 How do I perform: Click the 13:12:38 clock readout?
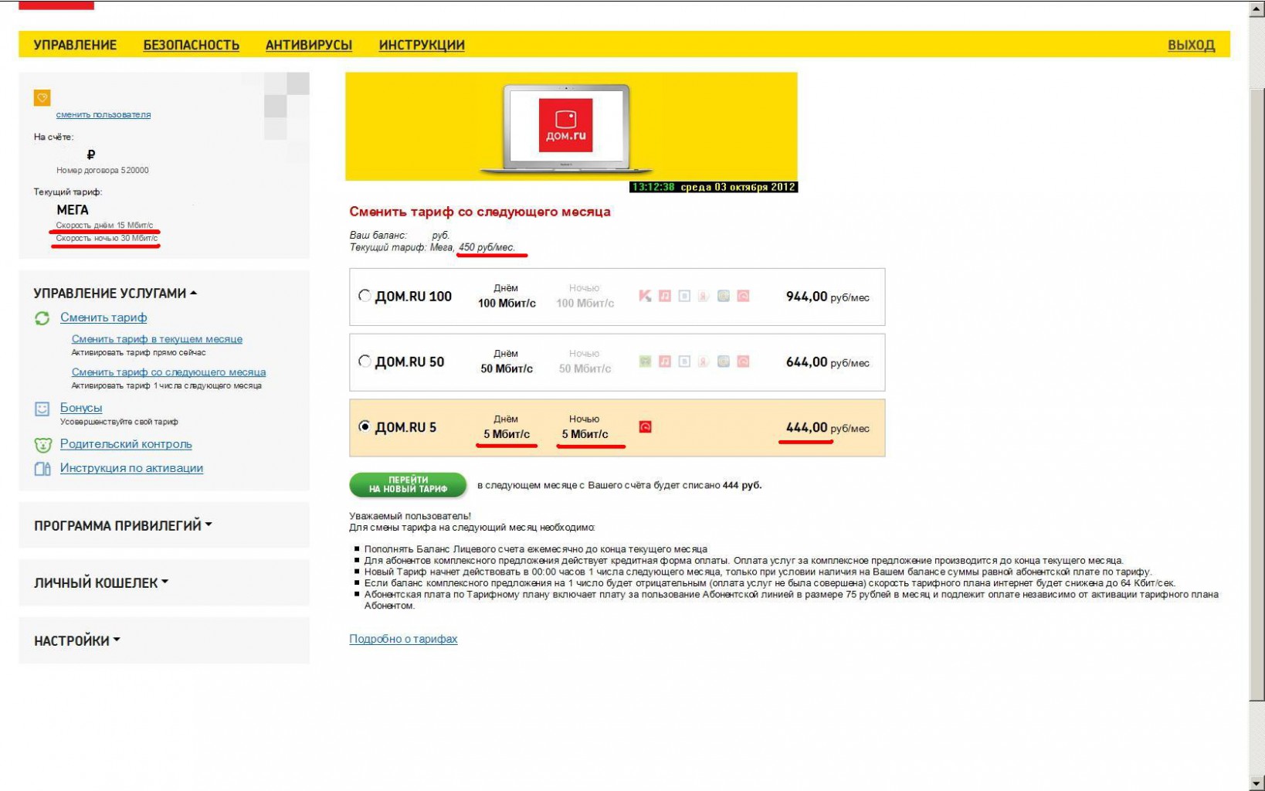tap(653, 187)
